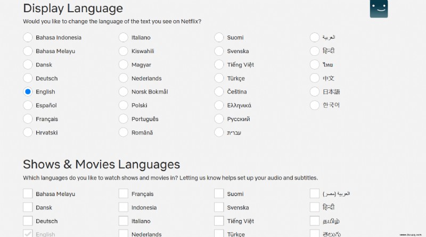The width and height of the screenshot is (426, 237).
Task: Tick Tiếng Việt checkbox for shows and movies
Action: (x=219, y=221)
